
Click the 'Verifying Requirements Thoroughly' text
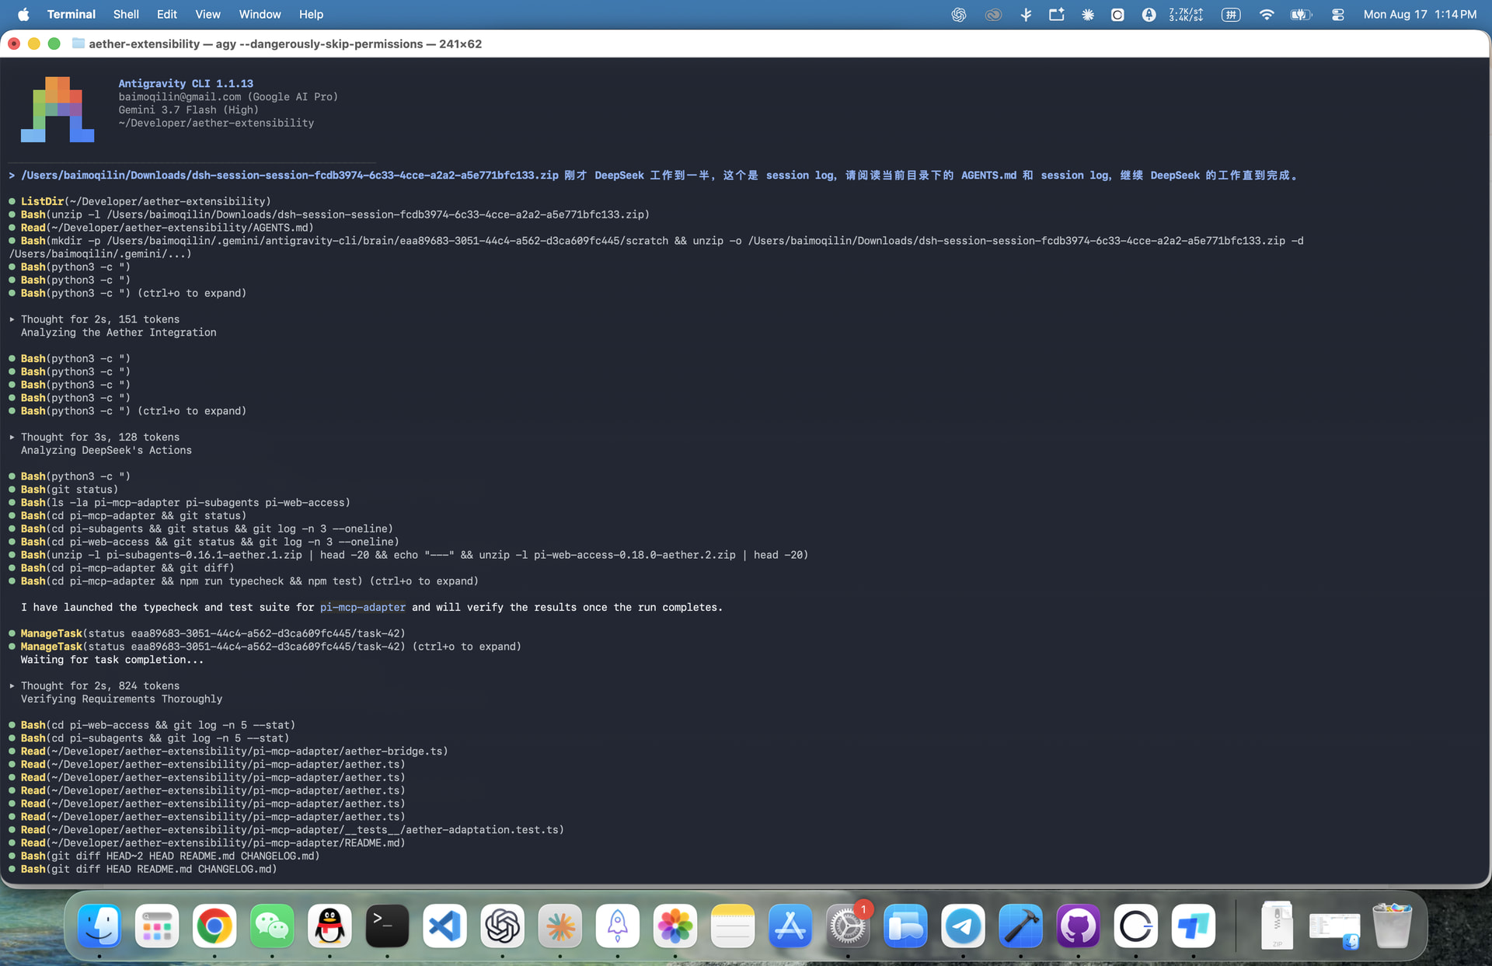121,699
